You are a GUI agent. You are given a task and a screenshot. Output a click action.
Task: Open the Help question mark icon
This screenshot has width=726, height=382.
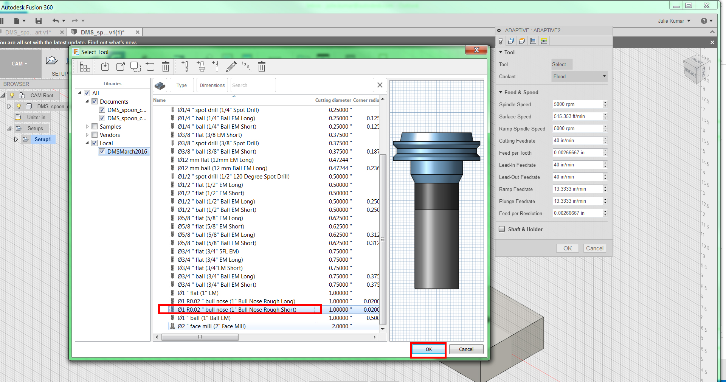[704, 21]
